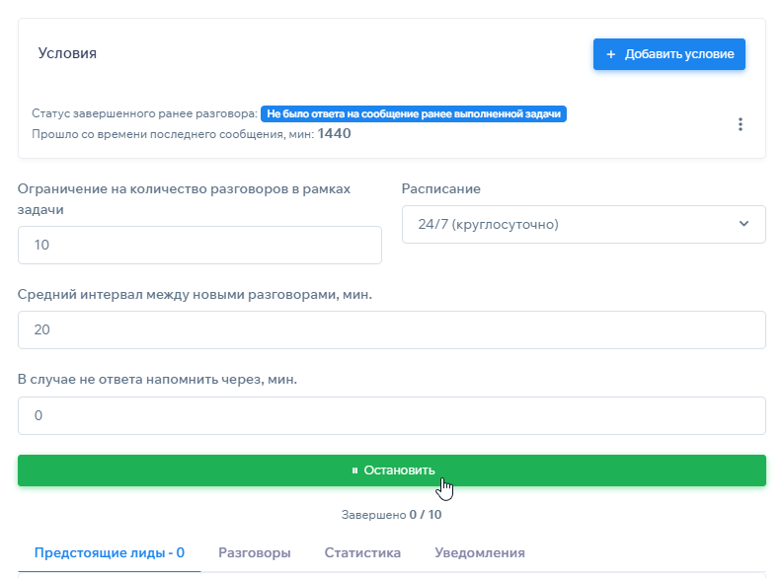Focus the conversation limit field showing 10
The image size is (784, 578).
click(x=199, y=245)
